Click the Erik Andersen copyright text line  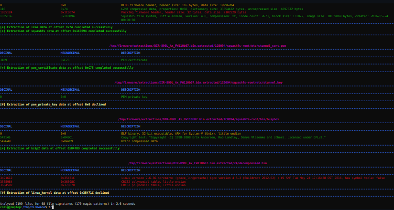[223, 137]
